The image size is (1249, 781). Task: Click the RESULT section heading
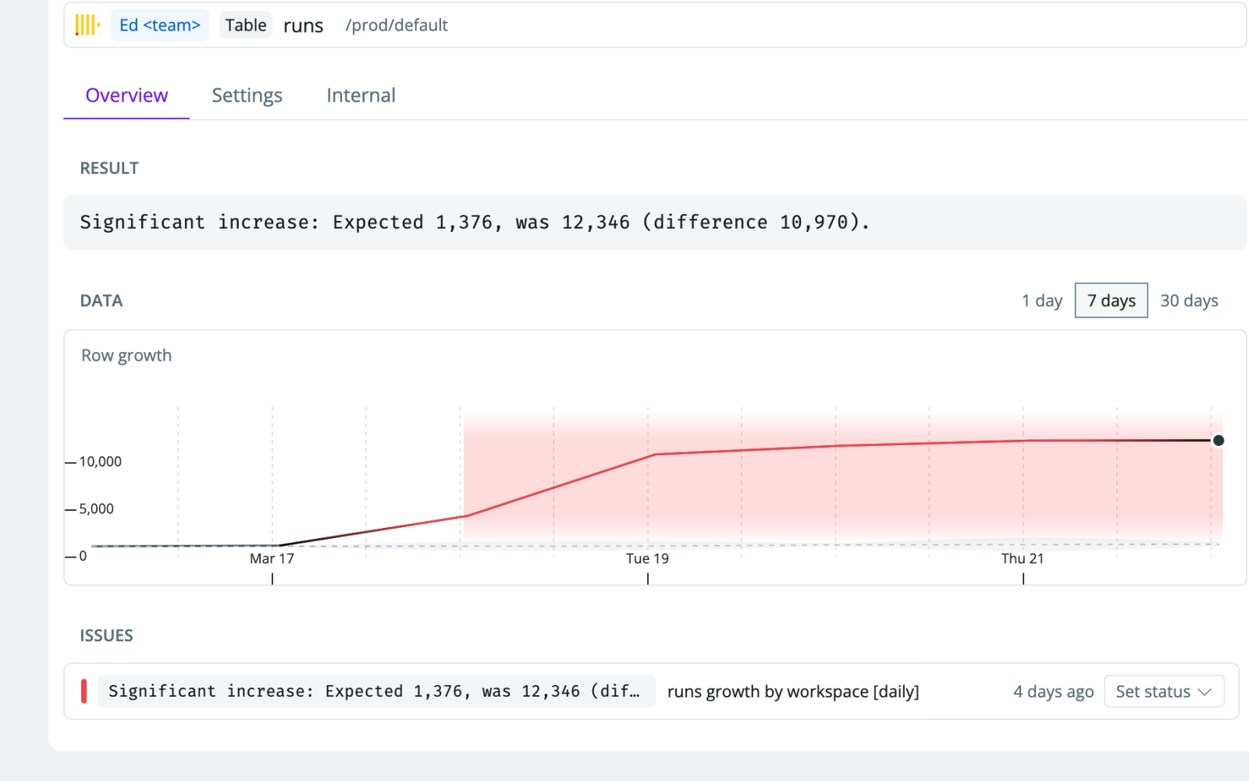[109, 168]
